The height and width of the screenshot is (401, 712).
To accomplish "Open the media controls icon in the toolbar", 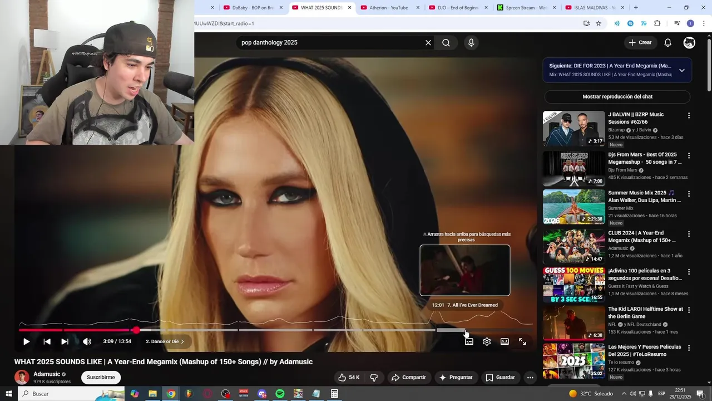I will point(677,23).
